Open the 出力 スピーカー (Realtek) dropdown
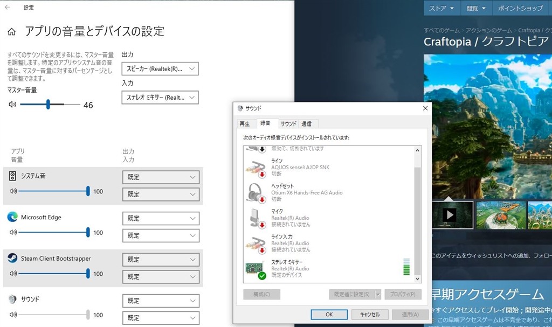The width and height of the screenshot is (552, 327). pos(160,68)
